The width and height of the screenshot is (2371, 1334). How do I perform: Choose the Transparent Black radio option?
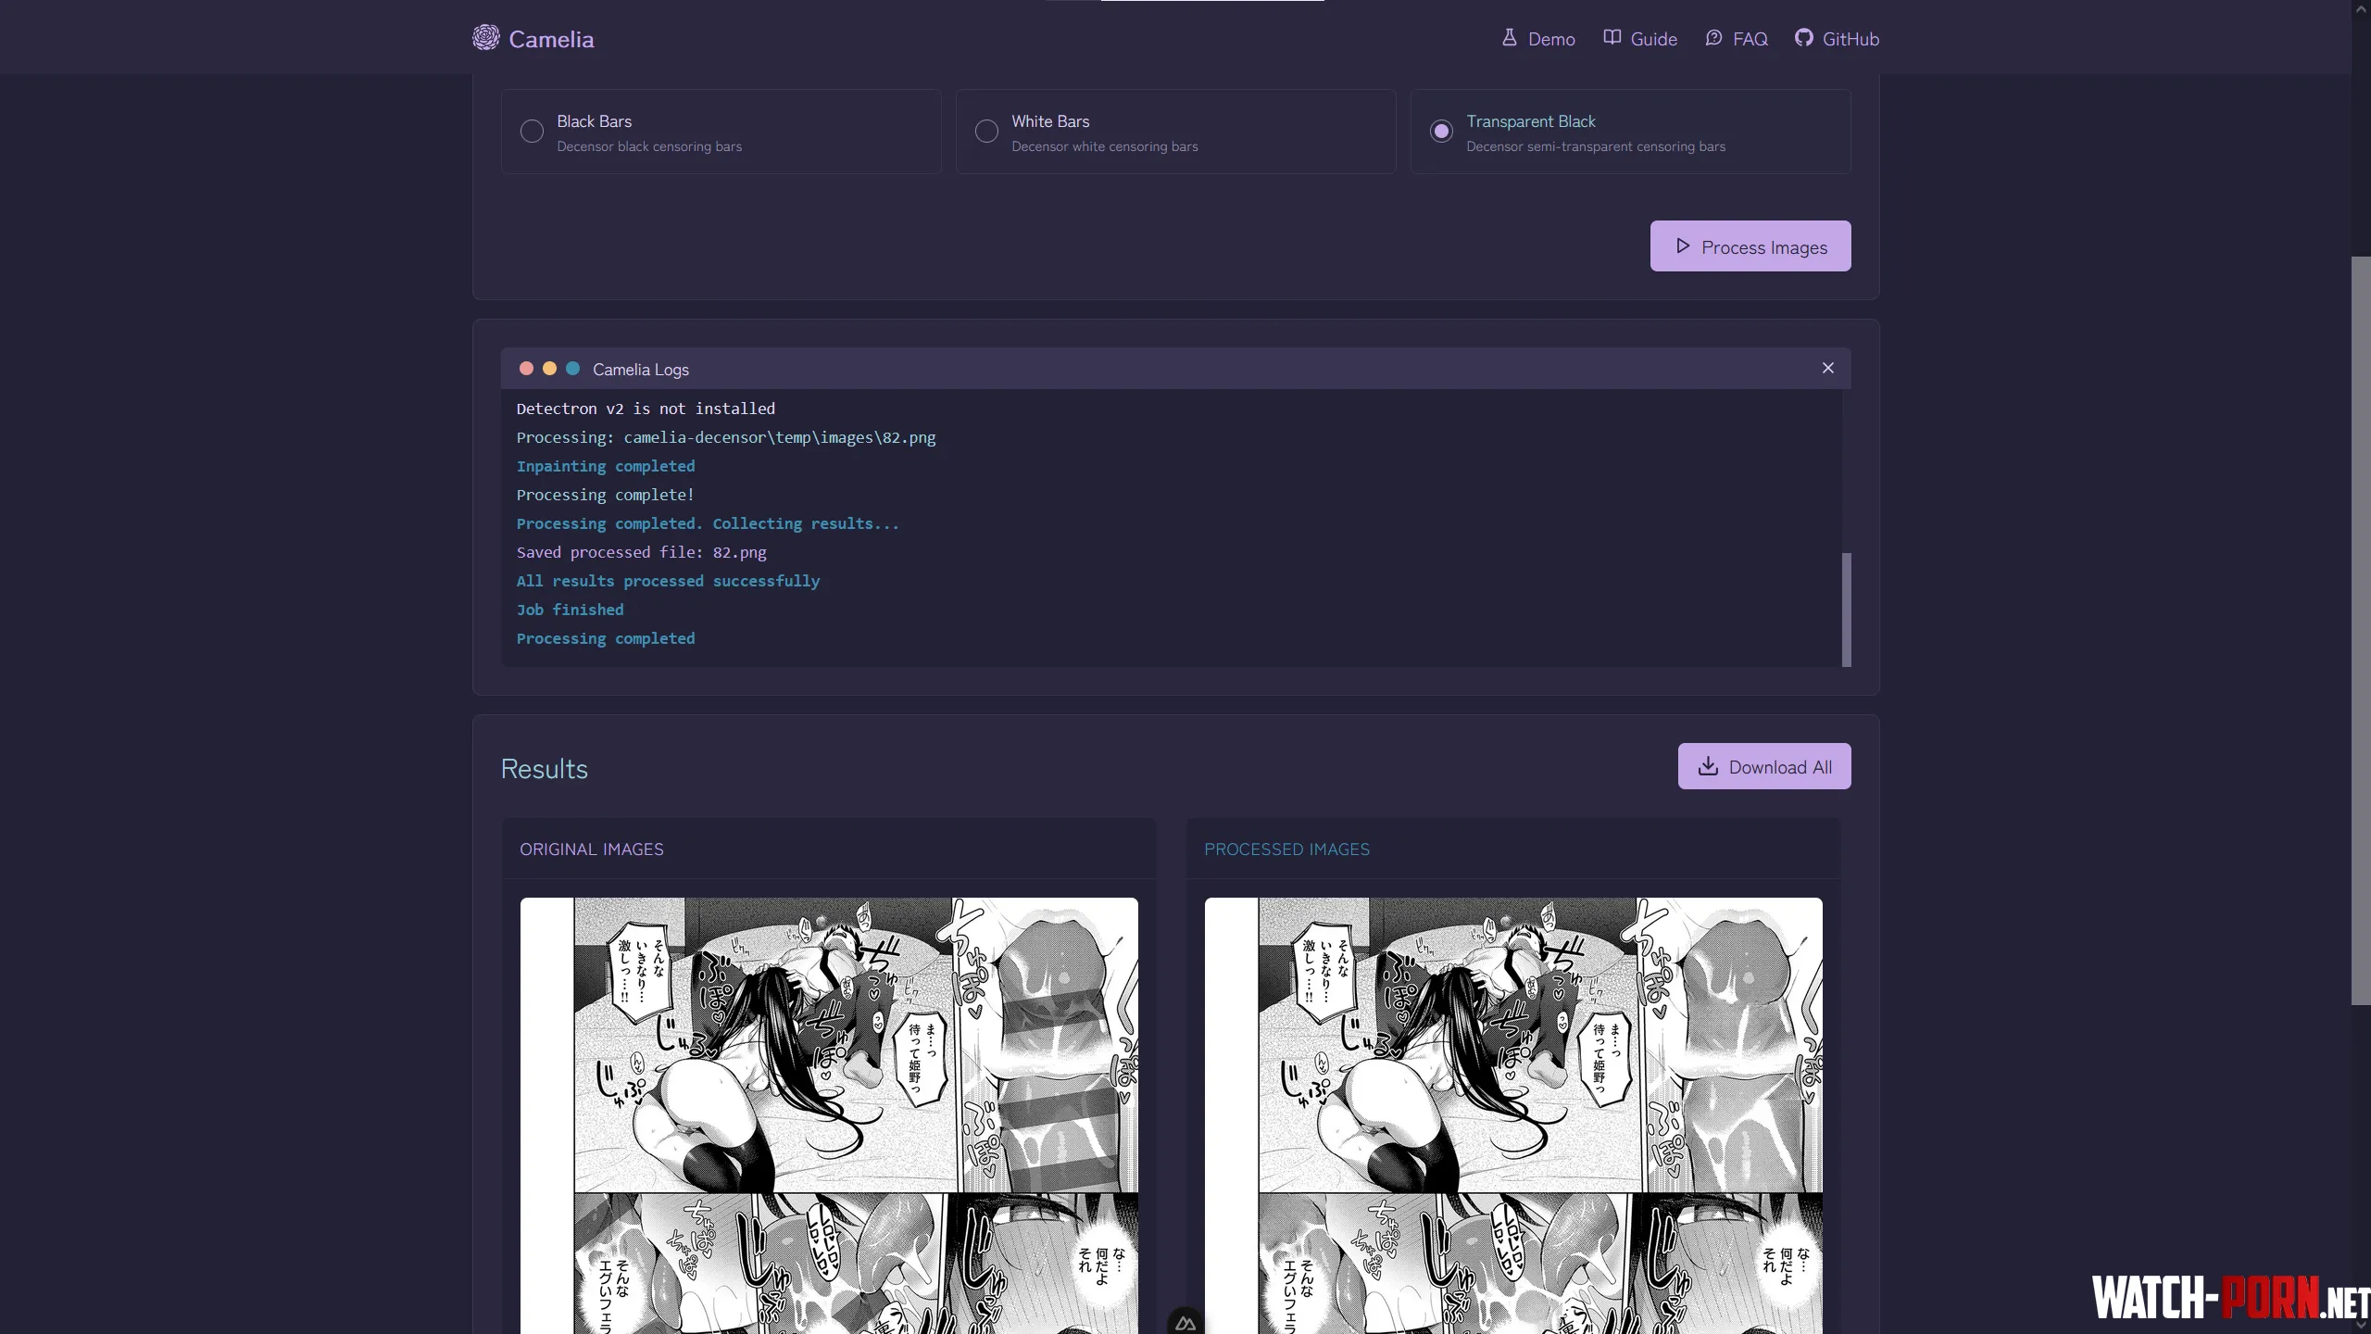pos(1441,132)
